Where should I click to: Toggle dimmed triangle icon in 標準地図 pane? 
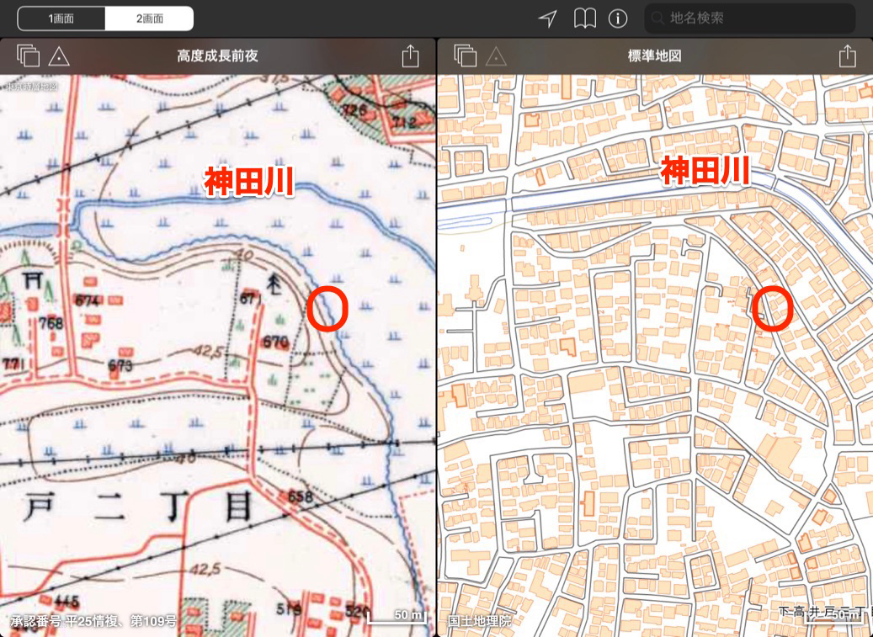(x=496, y=56)
